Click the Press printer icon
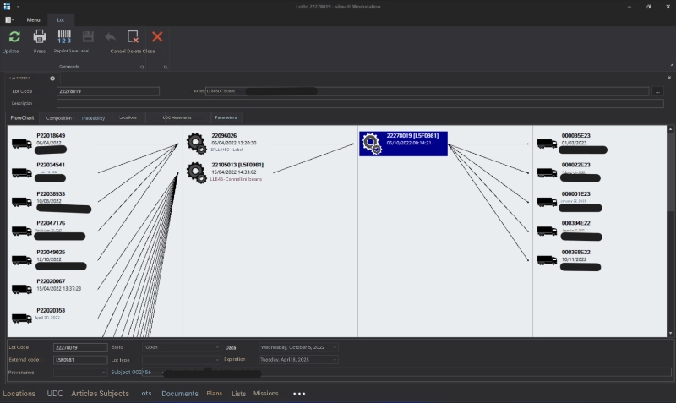Viewport: 676px width, 403px height. coord(40,36)
